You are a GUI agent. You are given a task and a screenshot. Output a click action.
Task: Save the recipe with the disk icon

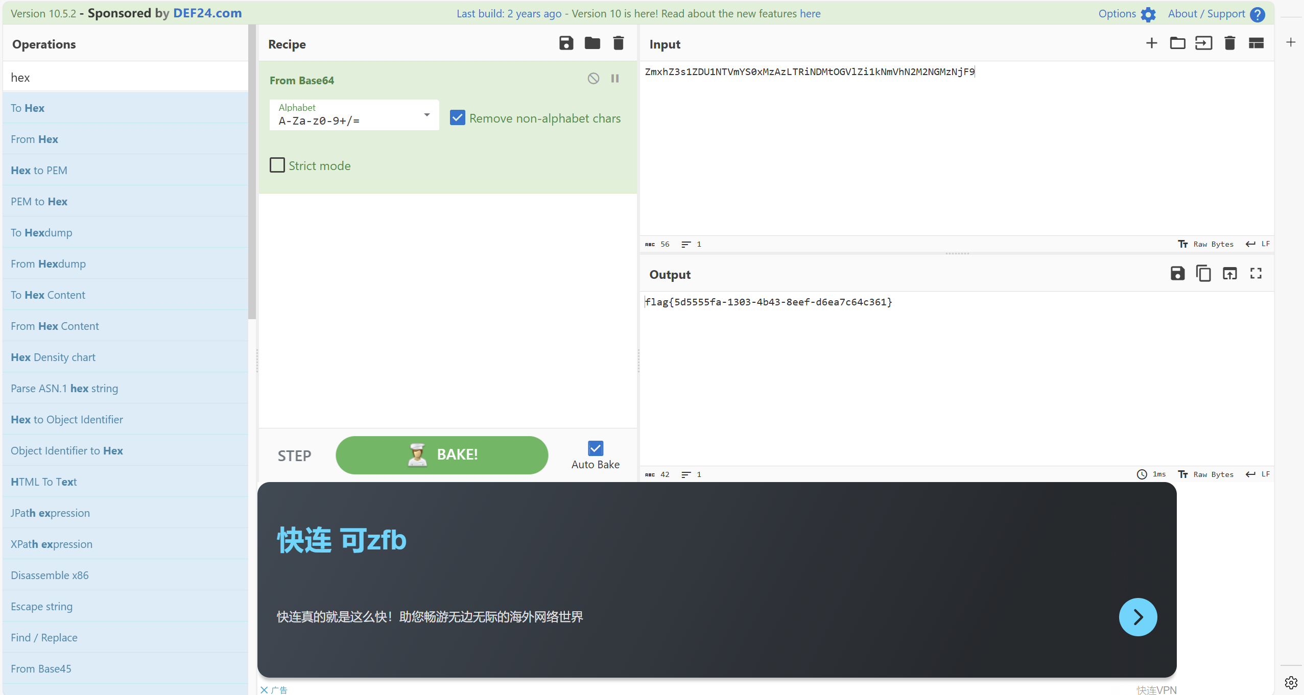coord(566,43)
